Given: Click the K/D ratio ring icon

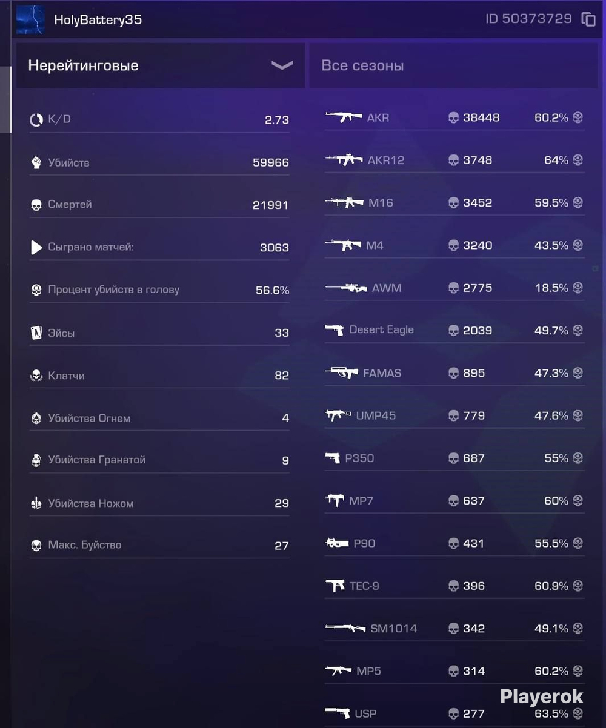Looking at the screenshot, I should click(36, 120).
